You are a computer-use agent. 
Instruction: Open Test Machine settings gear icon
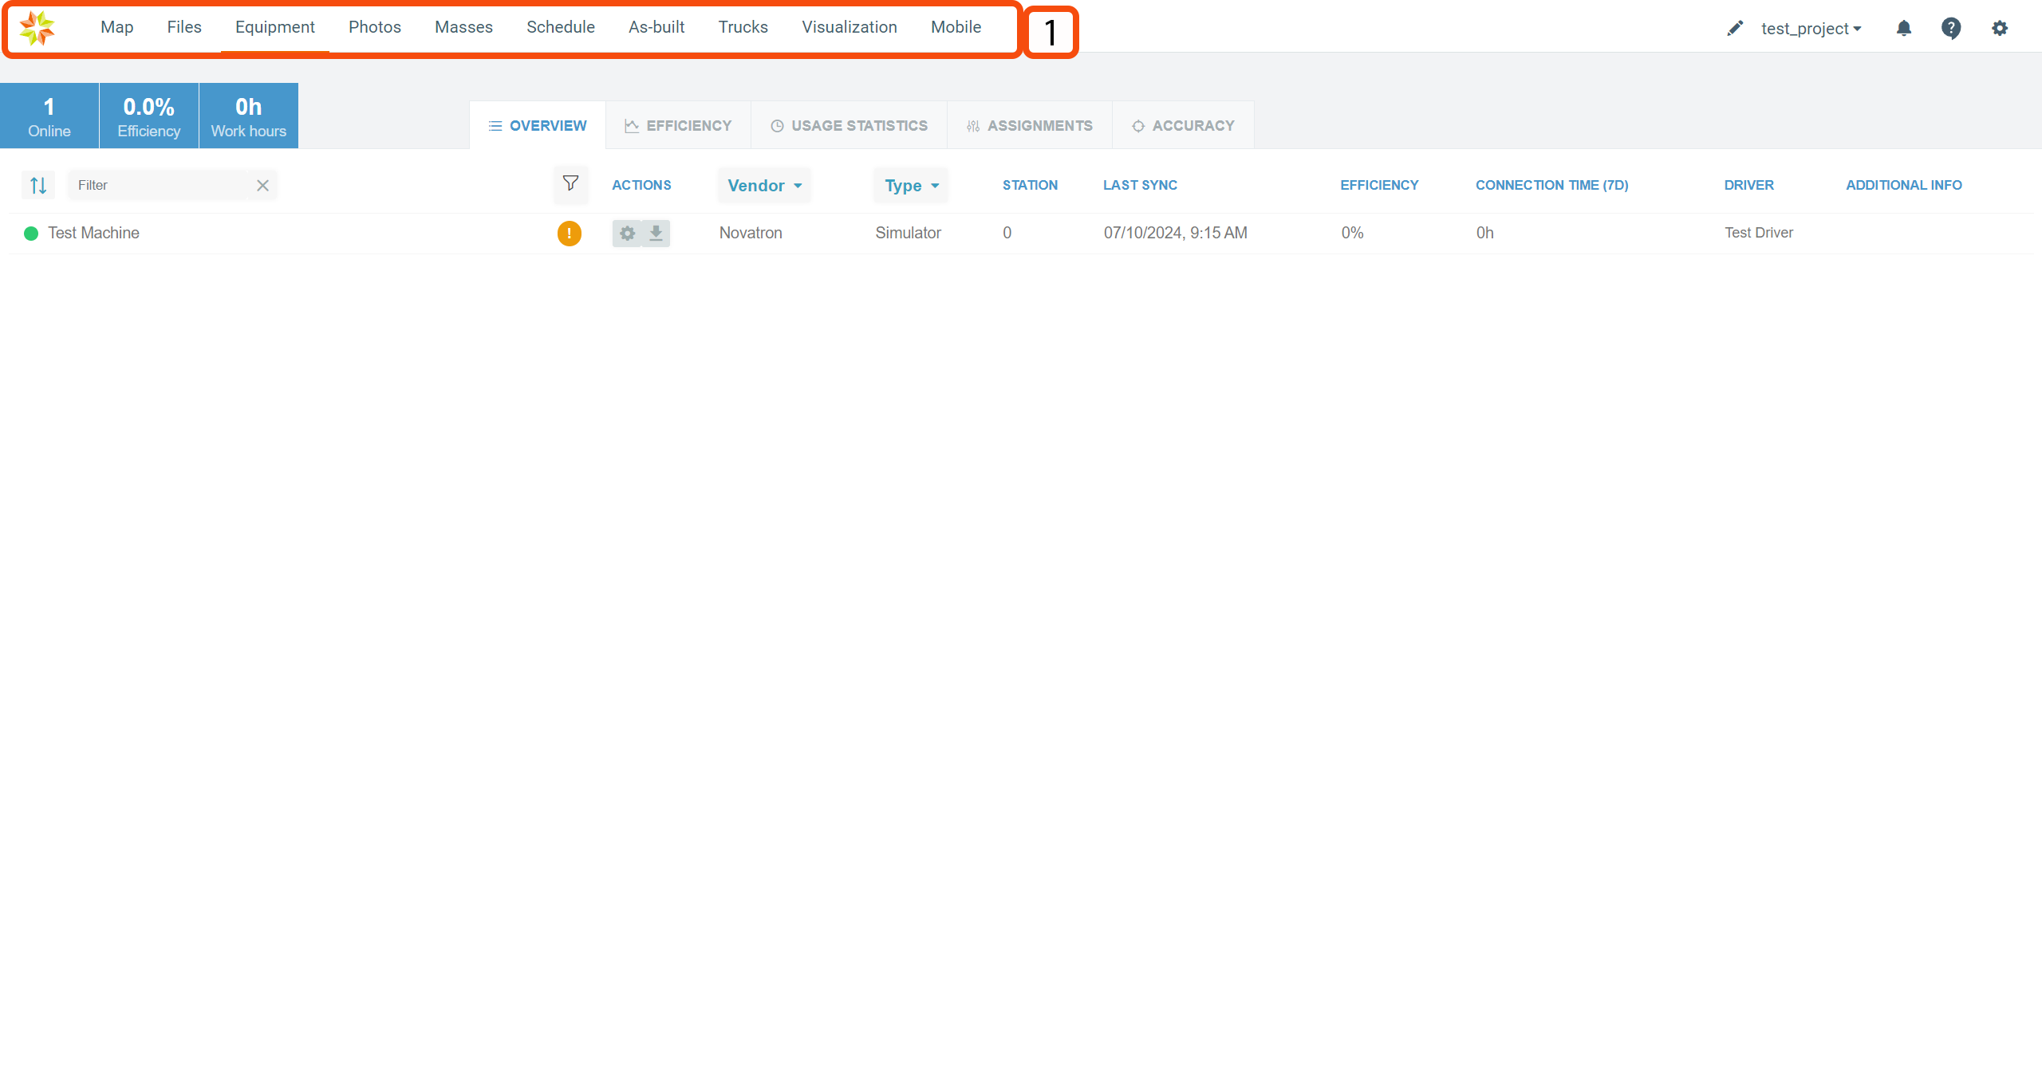(x=628, y=234)
